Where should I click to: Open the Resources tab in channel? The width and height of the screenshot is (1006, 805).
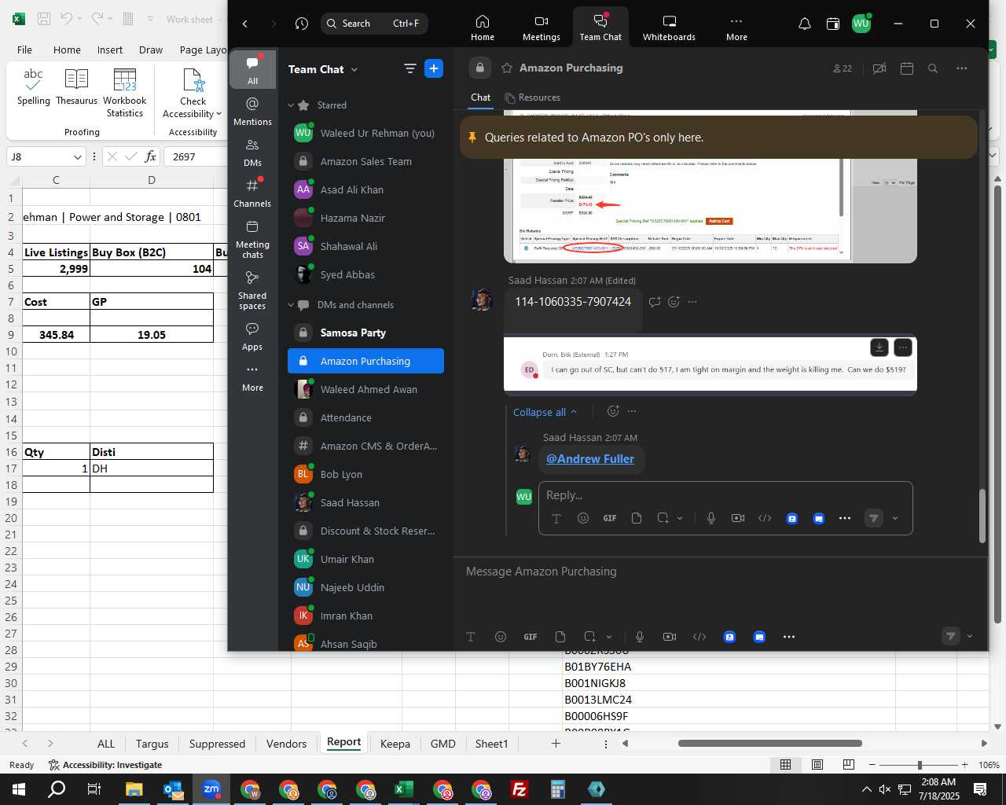(532, 97)
